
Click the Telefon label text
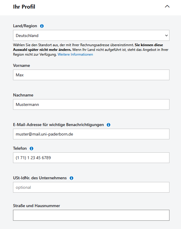(20, 148)
